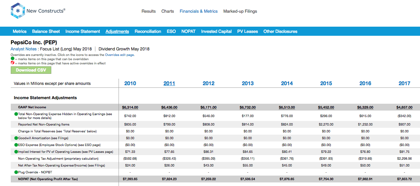
Task: Open the 2013 year column link
Action: 248,84
